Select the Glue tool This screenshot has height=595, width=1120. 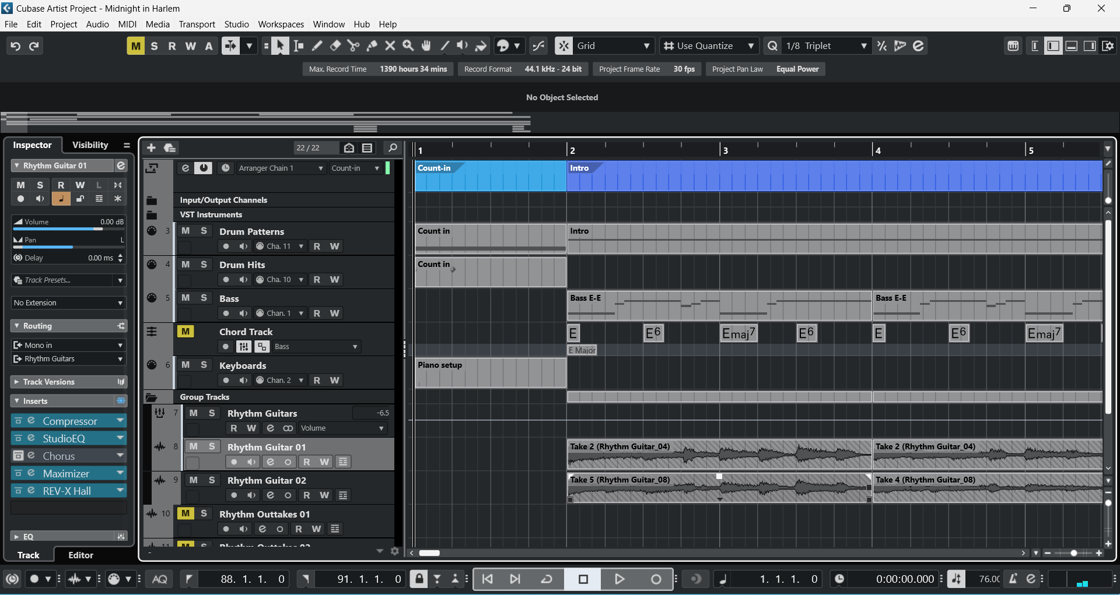point(372,46)
